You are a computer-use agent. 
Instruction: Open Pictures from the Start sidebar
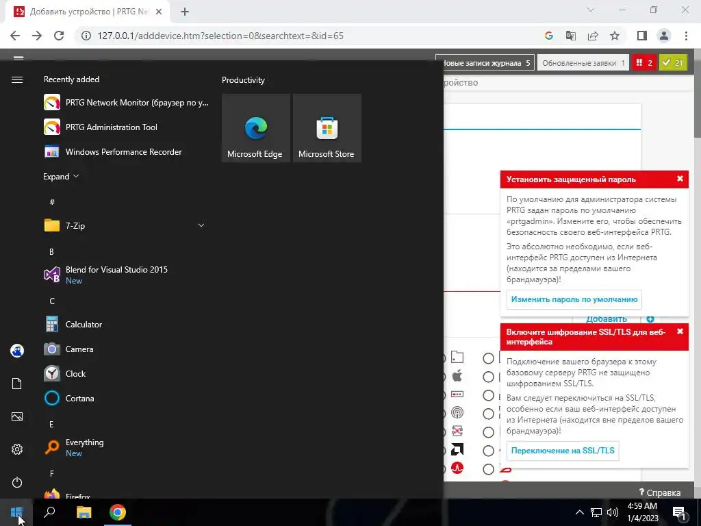(17, 416)
